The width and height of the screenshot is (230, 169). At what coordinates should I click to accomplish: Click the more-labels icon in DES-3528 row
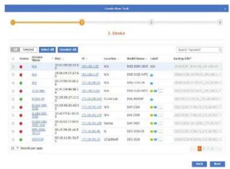[x=160, y=139]
